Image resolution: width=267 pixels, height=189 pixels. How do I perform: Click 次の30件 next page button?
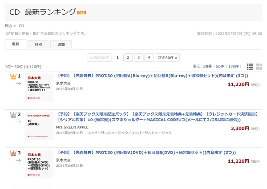(167, 57)
